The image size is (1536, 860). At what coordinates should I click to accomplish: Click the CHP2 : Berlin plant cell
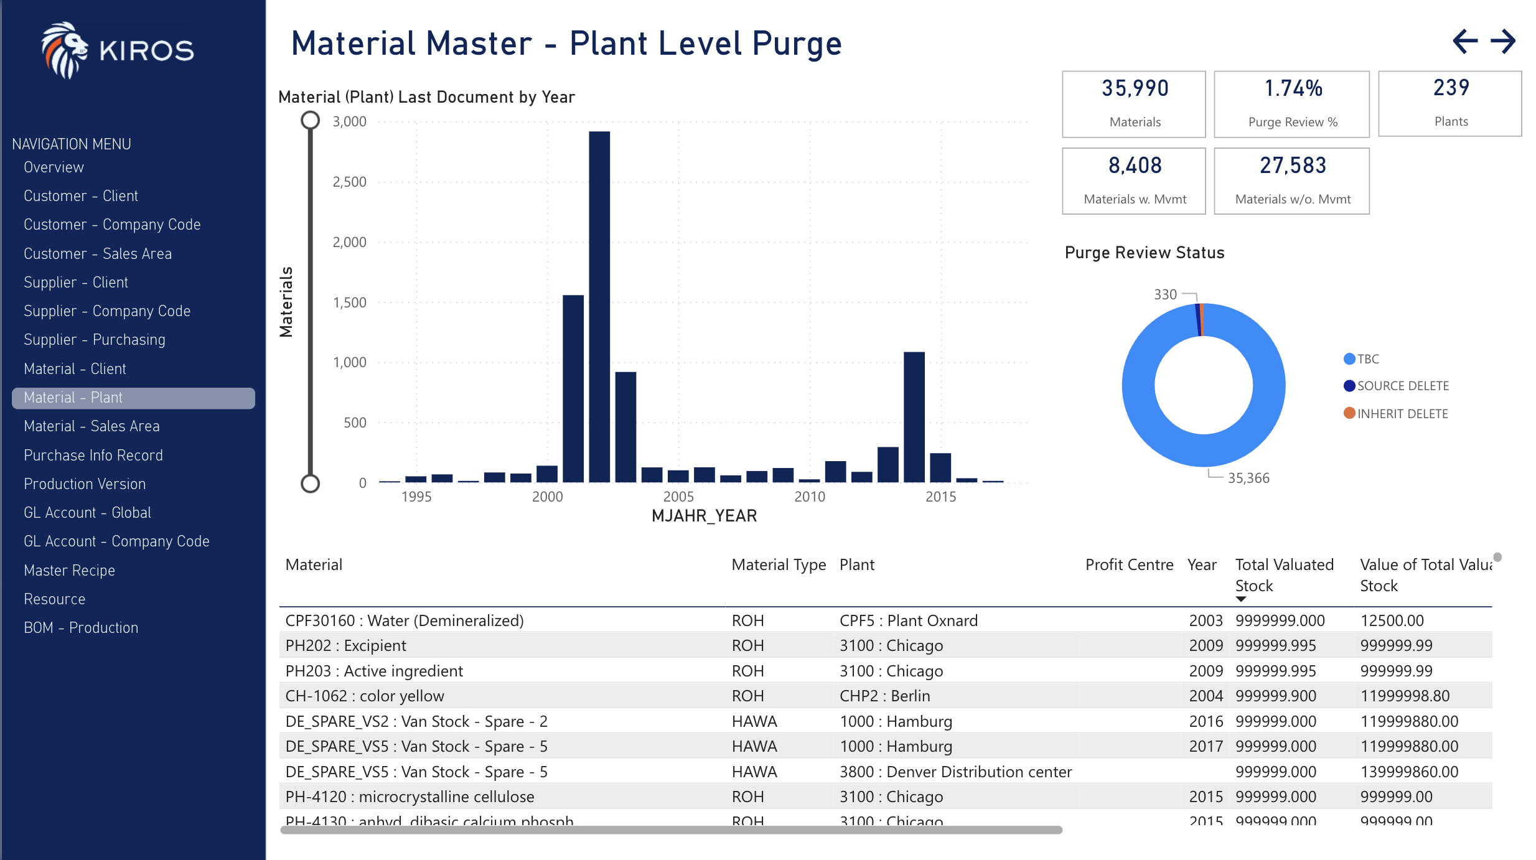pos(884,696)
